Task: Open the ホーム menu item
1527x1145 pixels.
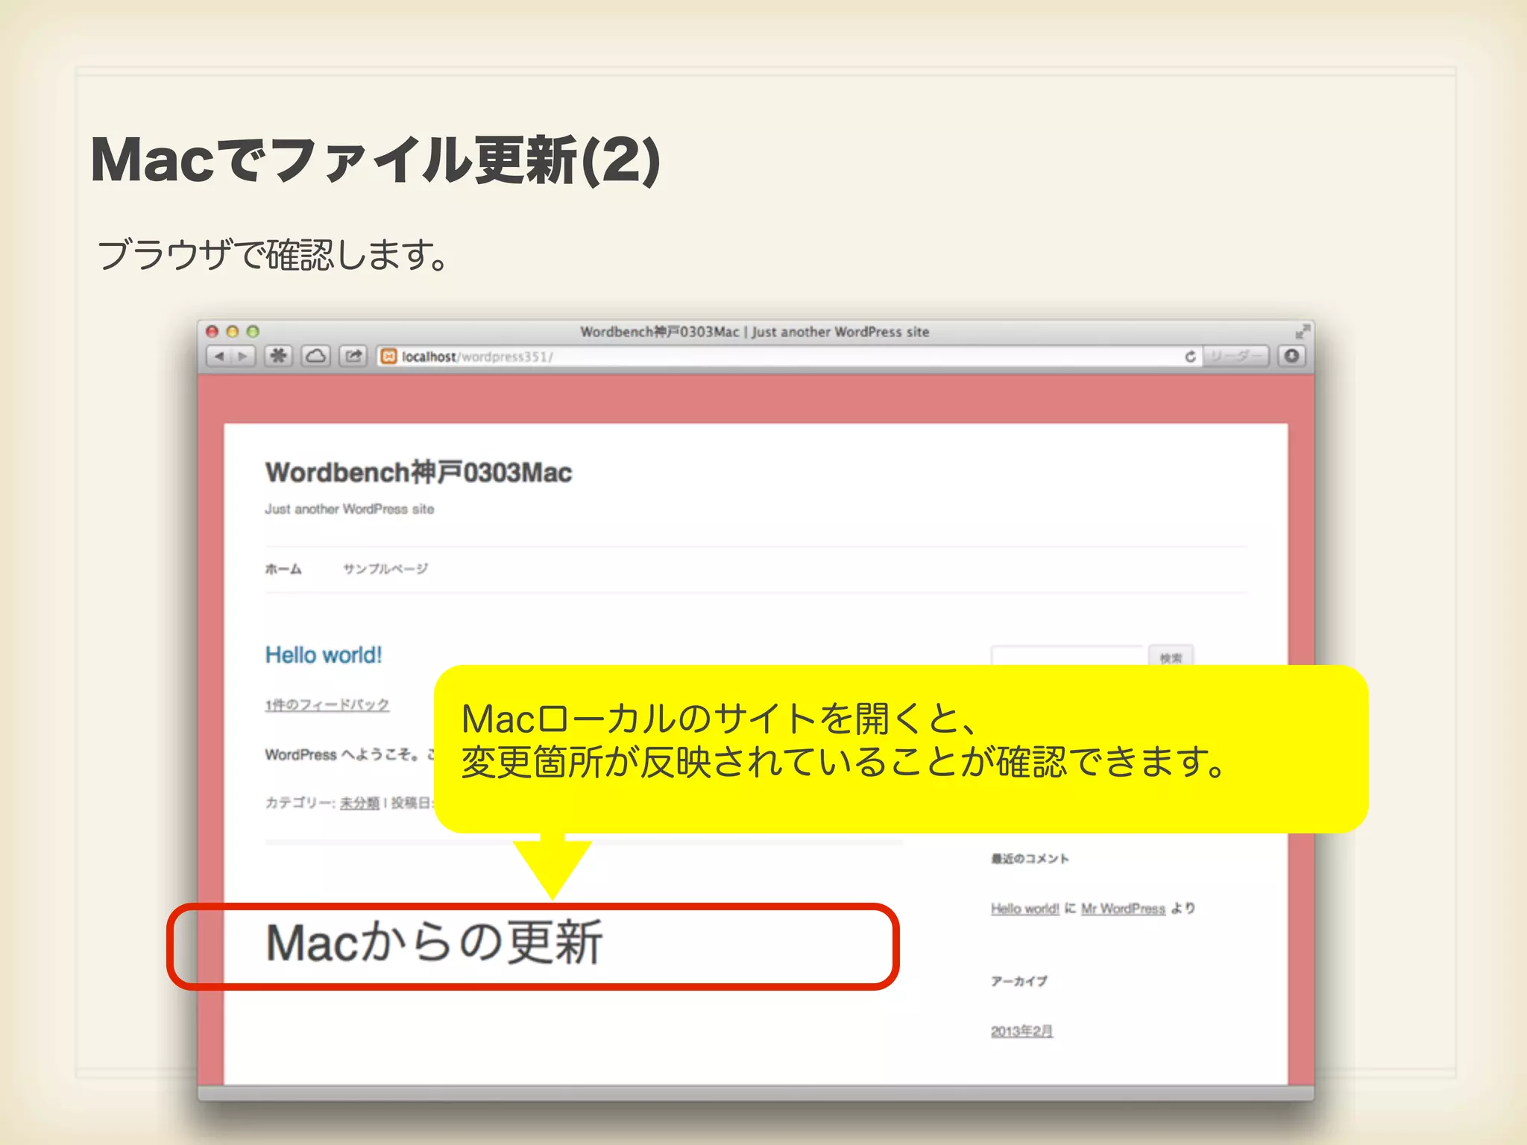Action: pos(283,569)
